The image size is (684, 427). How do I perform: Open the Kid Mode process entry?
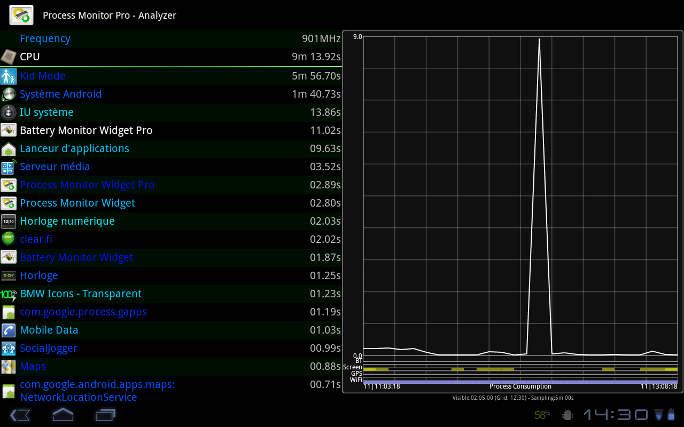tap(171, 76)
